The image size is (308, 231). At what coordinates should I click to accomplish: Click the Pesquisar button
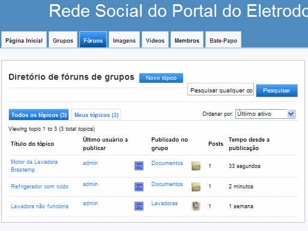[277, 91]
